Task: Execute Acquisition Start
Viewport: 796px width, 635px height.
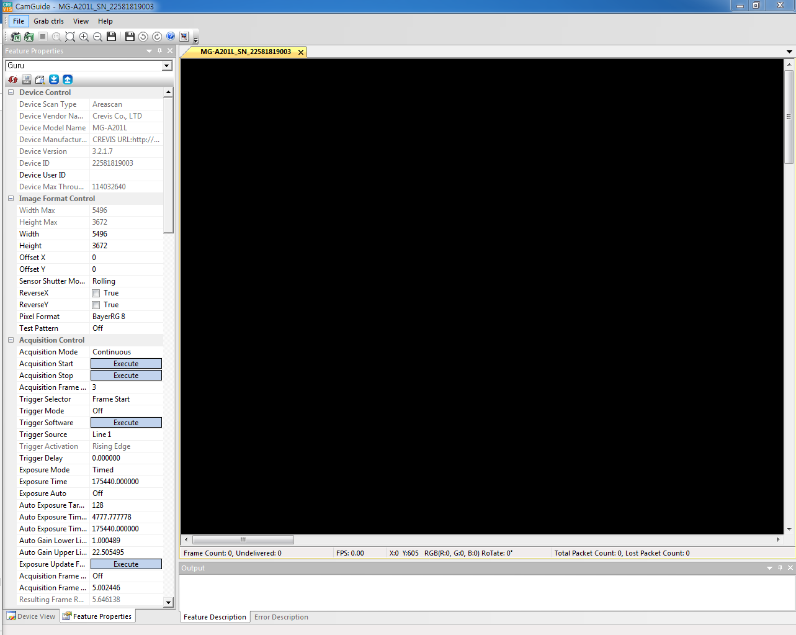Action: 126,364
